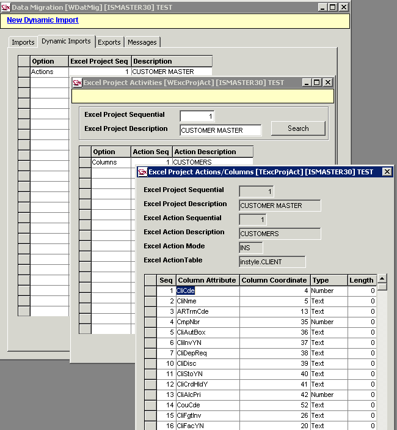397x430 pixels.
Task: Select the Dynamic Imports tab
Action: 66,41
